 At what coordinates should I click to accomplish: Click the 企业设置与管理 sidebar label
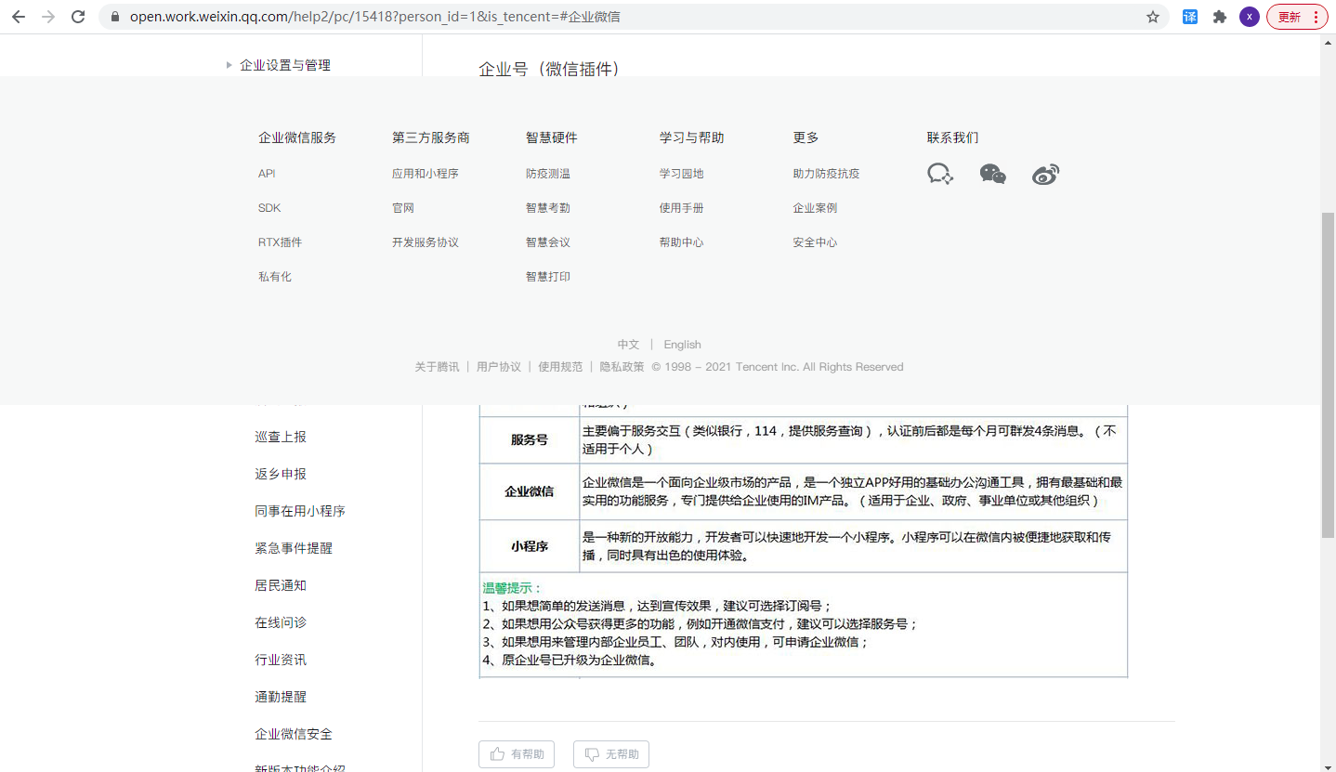(x=285, y=65)
